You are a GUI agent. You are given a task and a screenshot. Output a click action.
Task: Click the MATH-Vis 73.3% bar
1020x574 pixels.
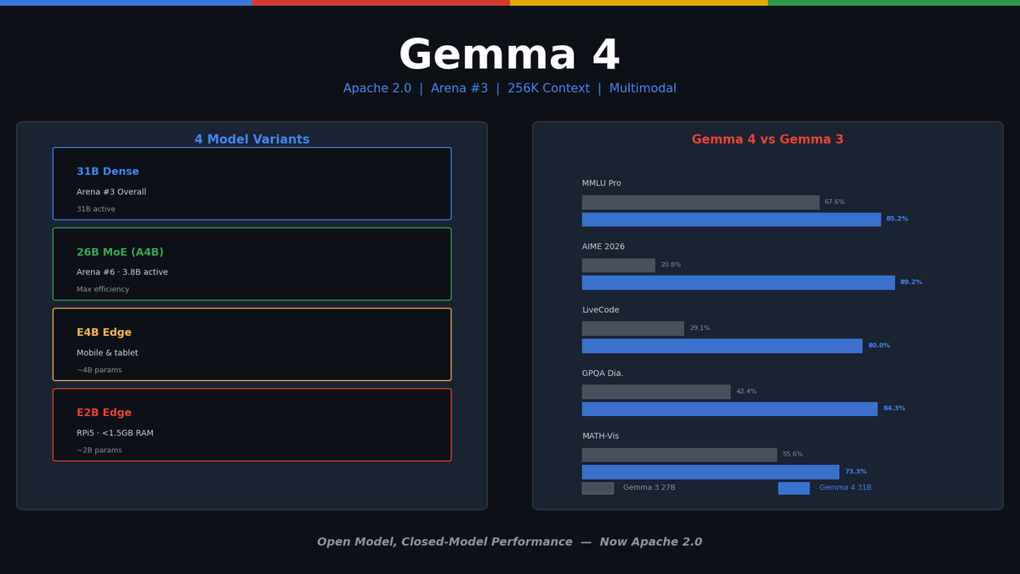point(708,471)
